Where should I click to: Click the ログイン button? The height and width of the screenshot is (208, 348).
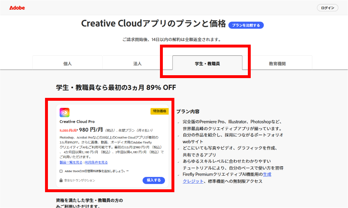coord(327,8)
